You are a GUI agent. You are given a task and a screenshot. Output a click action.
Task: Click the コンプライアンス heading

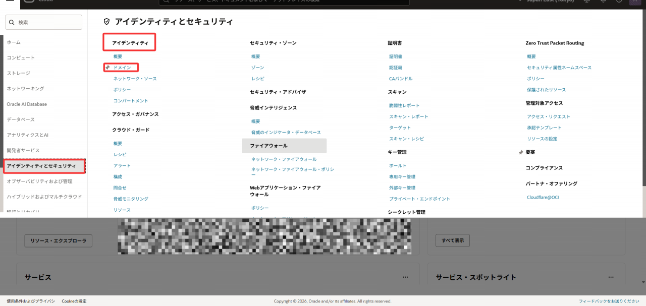point(544,168)
